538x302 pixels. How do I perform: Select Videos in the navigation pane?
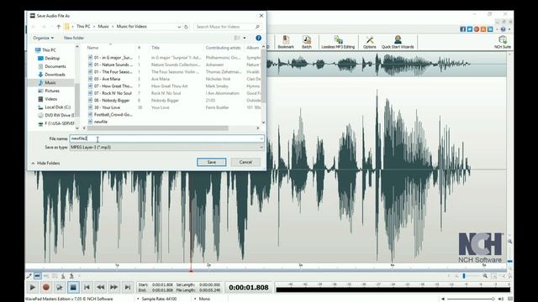pos(47,99)
